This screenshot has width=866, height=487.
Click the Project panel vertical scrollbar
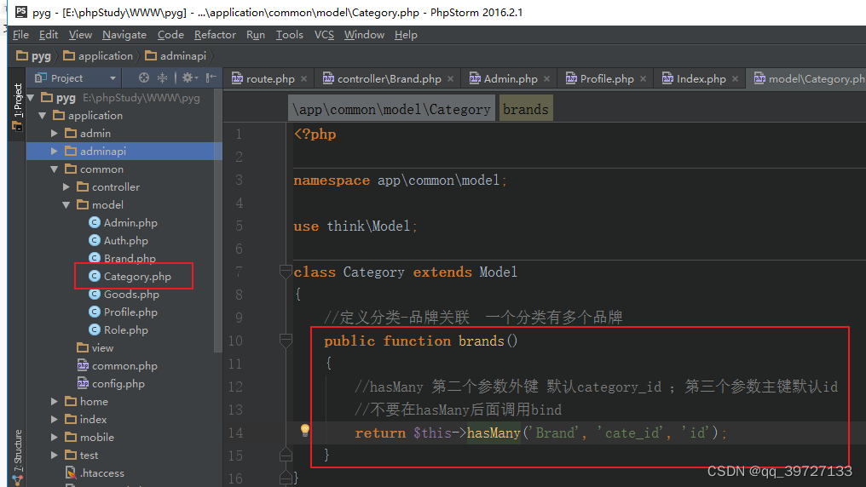tap(217, 221)
